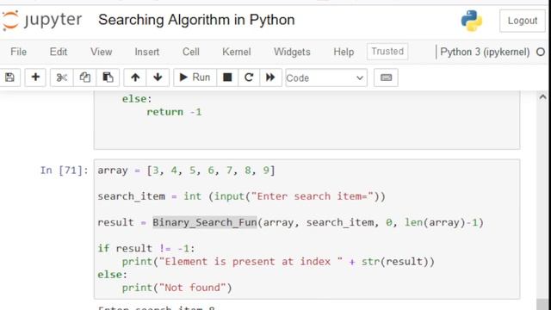This screenshot has height=310, width=551.
Task: Open the View menu
Action: pos(102,52)
